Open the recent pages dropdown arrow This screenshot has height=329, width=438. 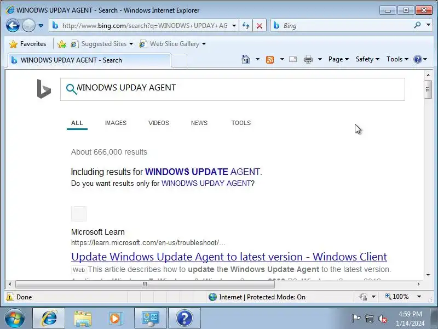click(x=41, y=26)
